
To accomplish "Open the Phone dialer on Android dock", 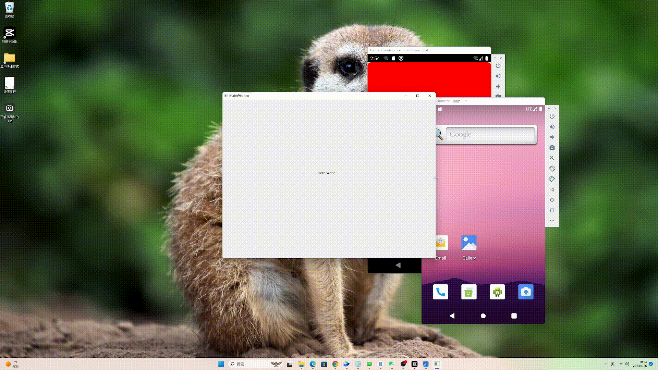I will coord(440,292).
